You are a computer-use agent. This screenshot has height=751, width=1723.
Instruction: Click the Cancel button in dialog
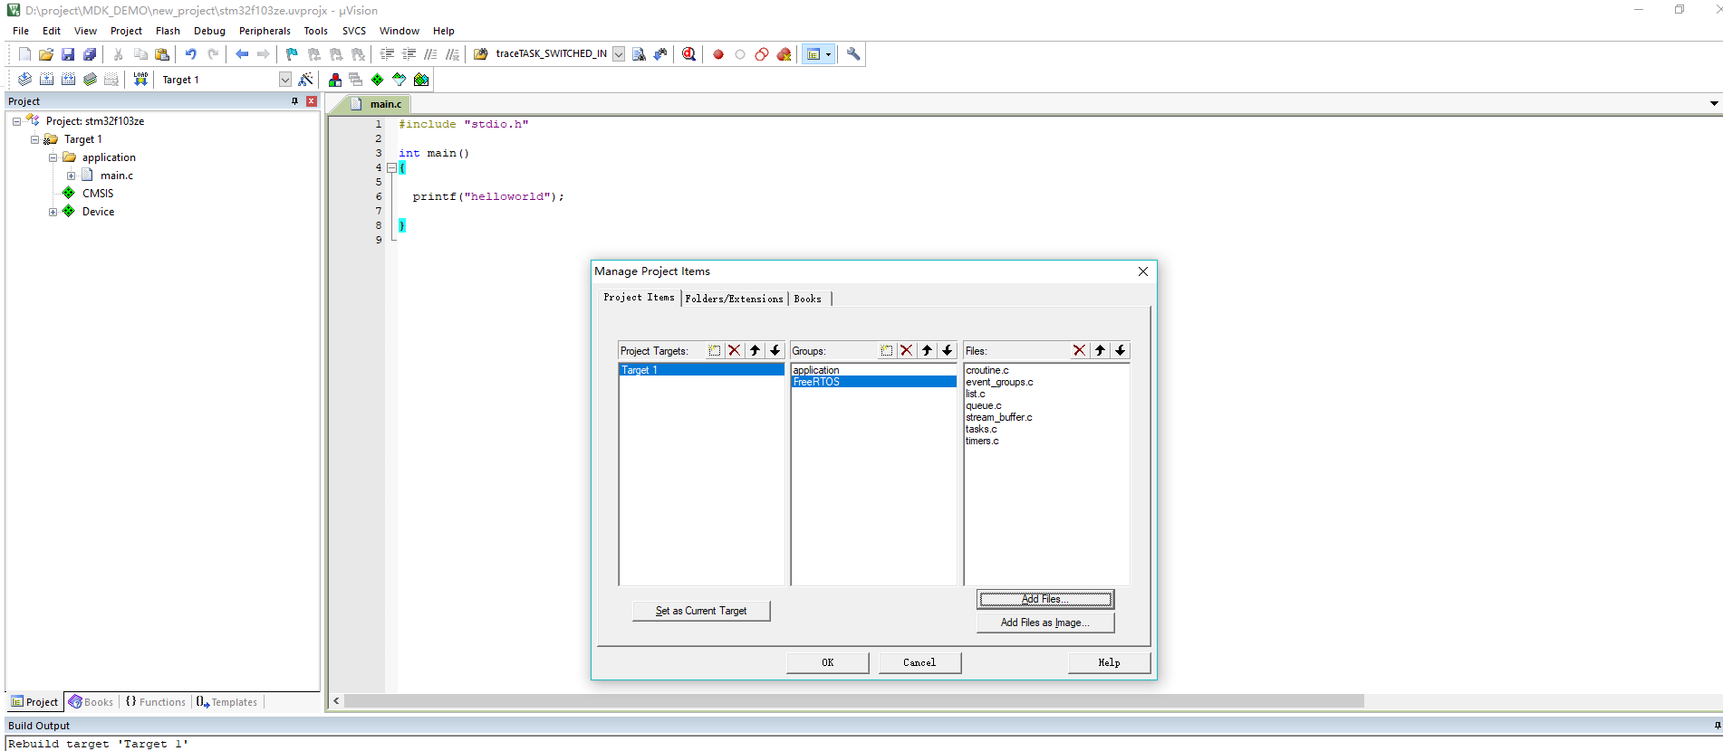point(919,662)
